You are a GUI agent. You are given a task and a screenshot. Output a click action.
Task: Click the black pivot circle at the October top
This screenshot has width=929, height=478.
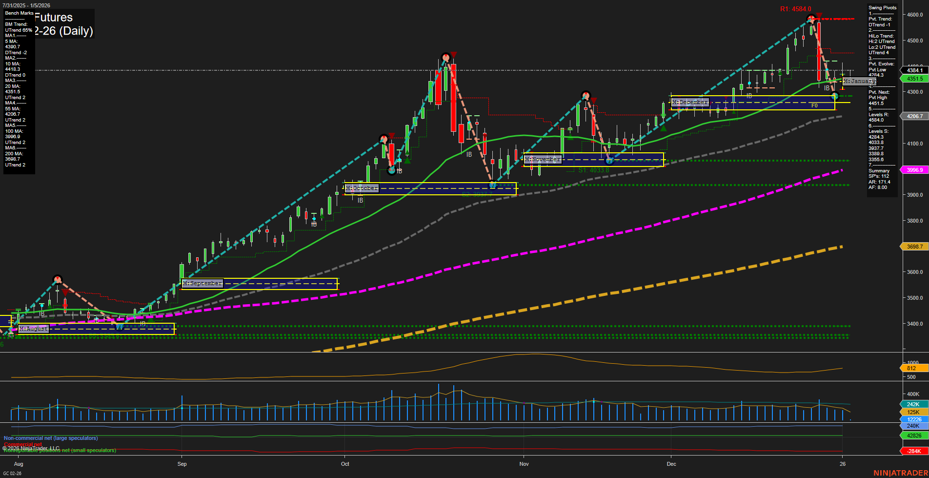coord(445,57)
